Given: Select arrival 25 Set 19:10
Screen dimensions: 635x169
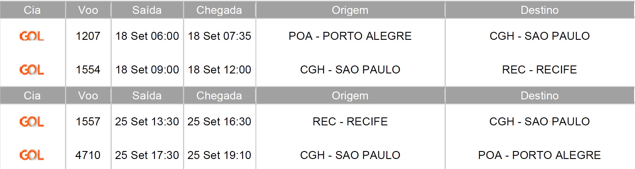Looking at the screenshot, I should pyautogui.click(x=219, y=155).
